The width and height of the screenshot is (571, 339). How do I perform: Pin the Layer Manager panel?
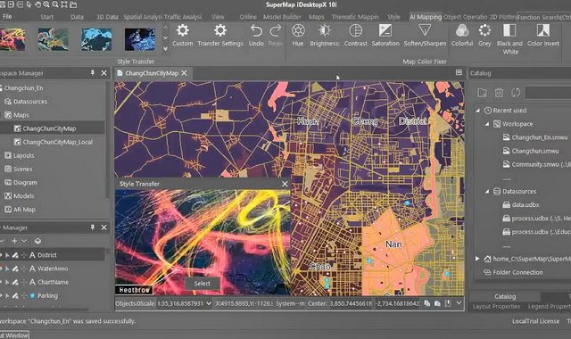click(x=93, y=227)
